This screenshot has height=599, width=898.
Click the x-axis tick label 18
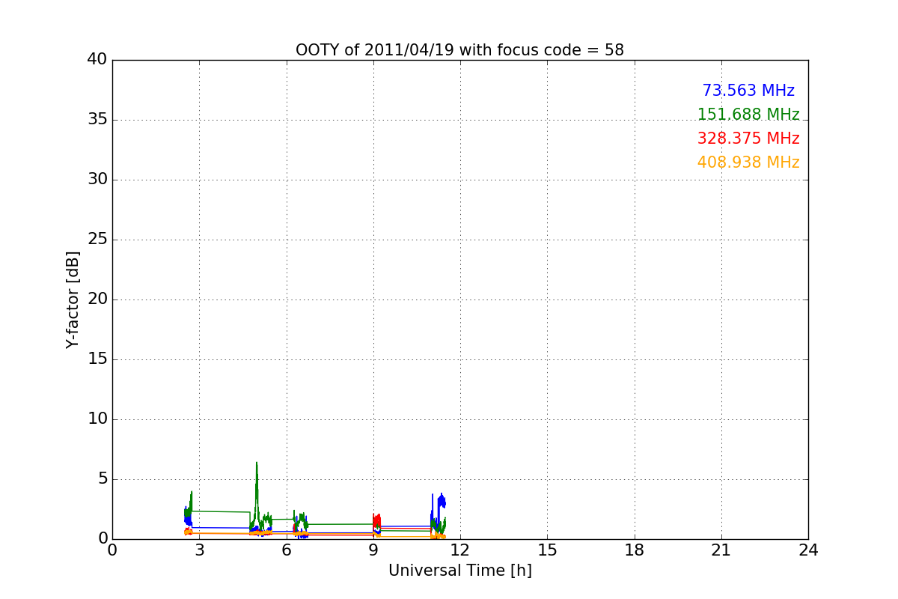[x=635, y=550]
